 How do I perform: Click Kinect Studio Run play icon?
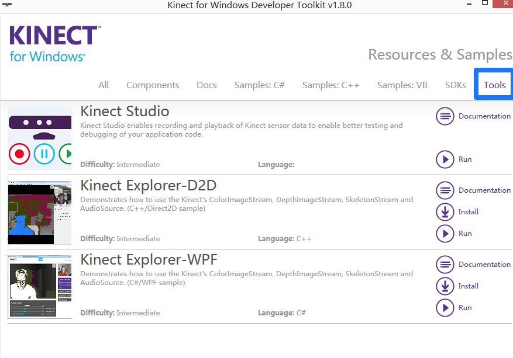tap(445, 159)
